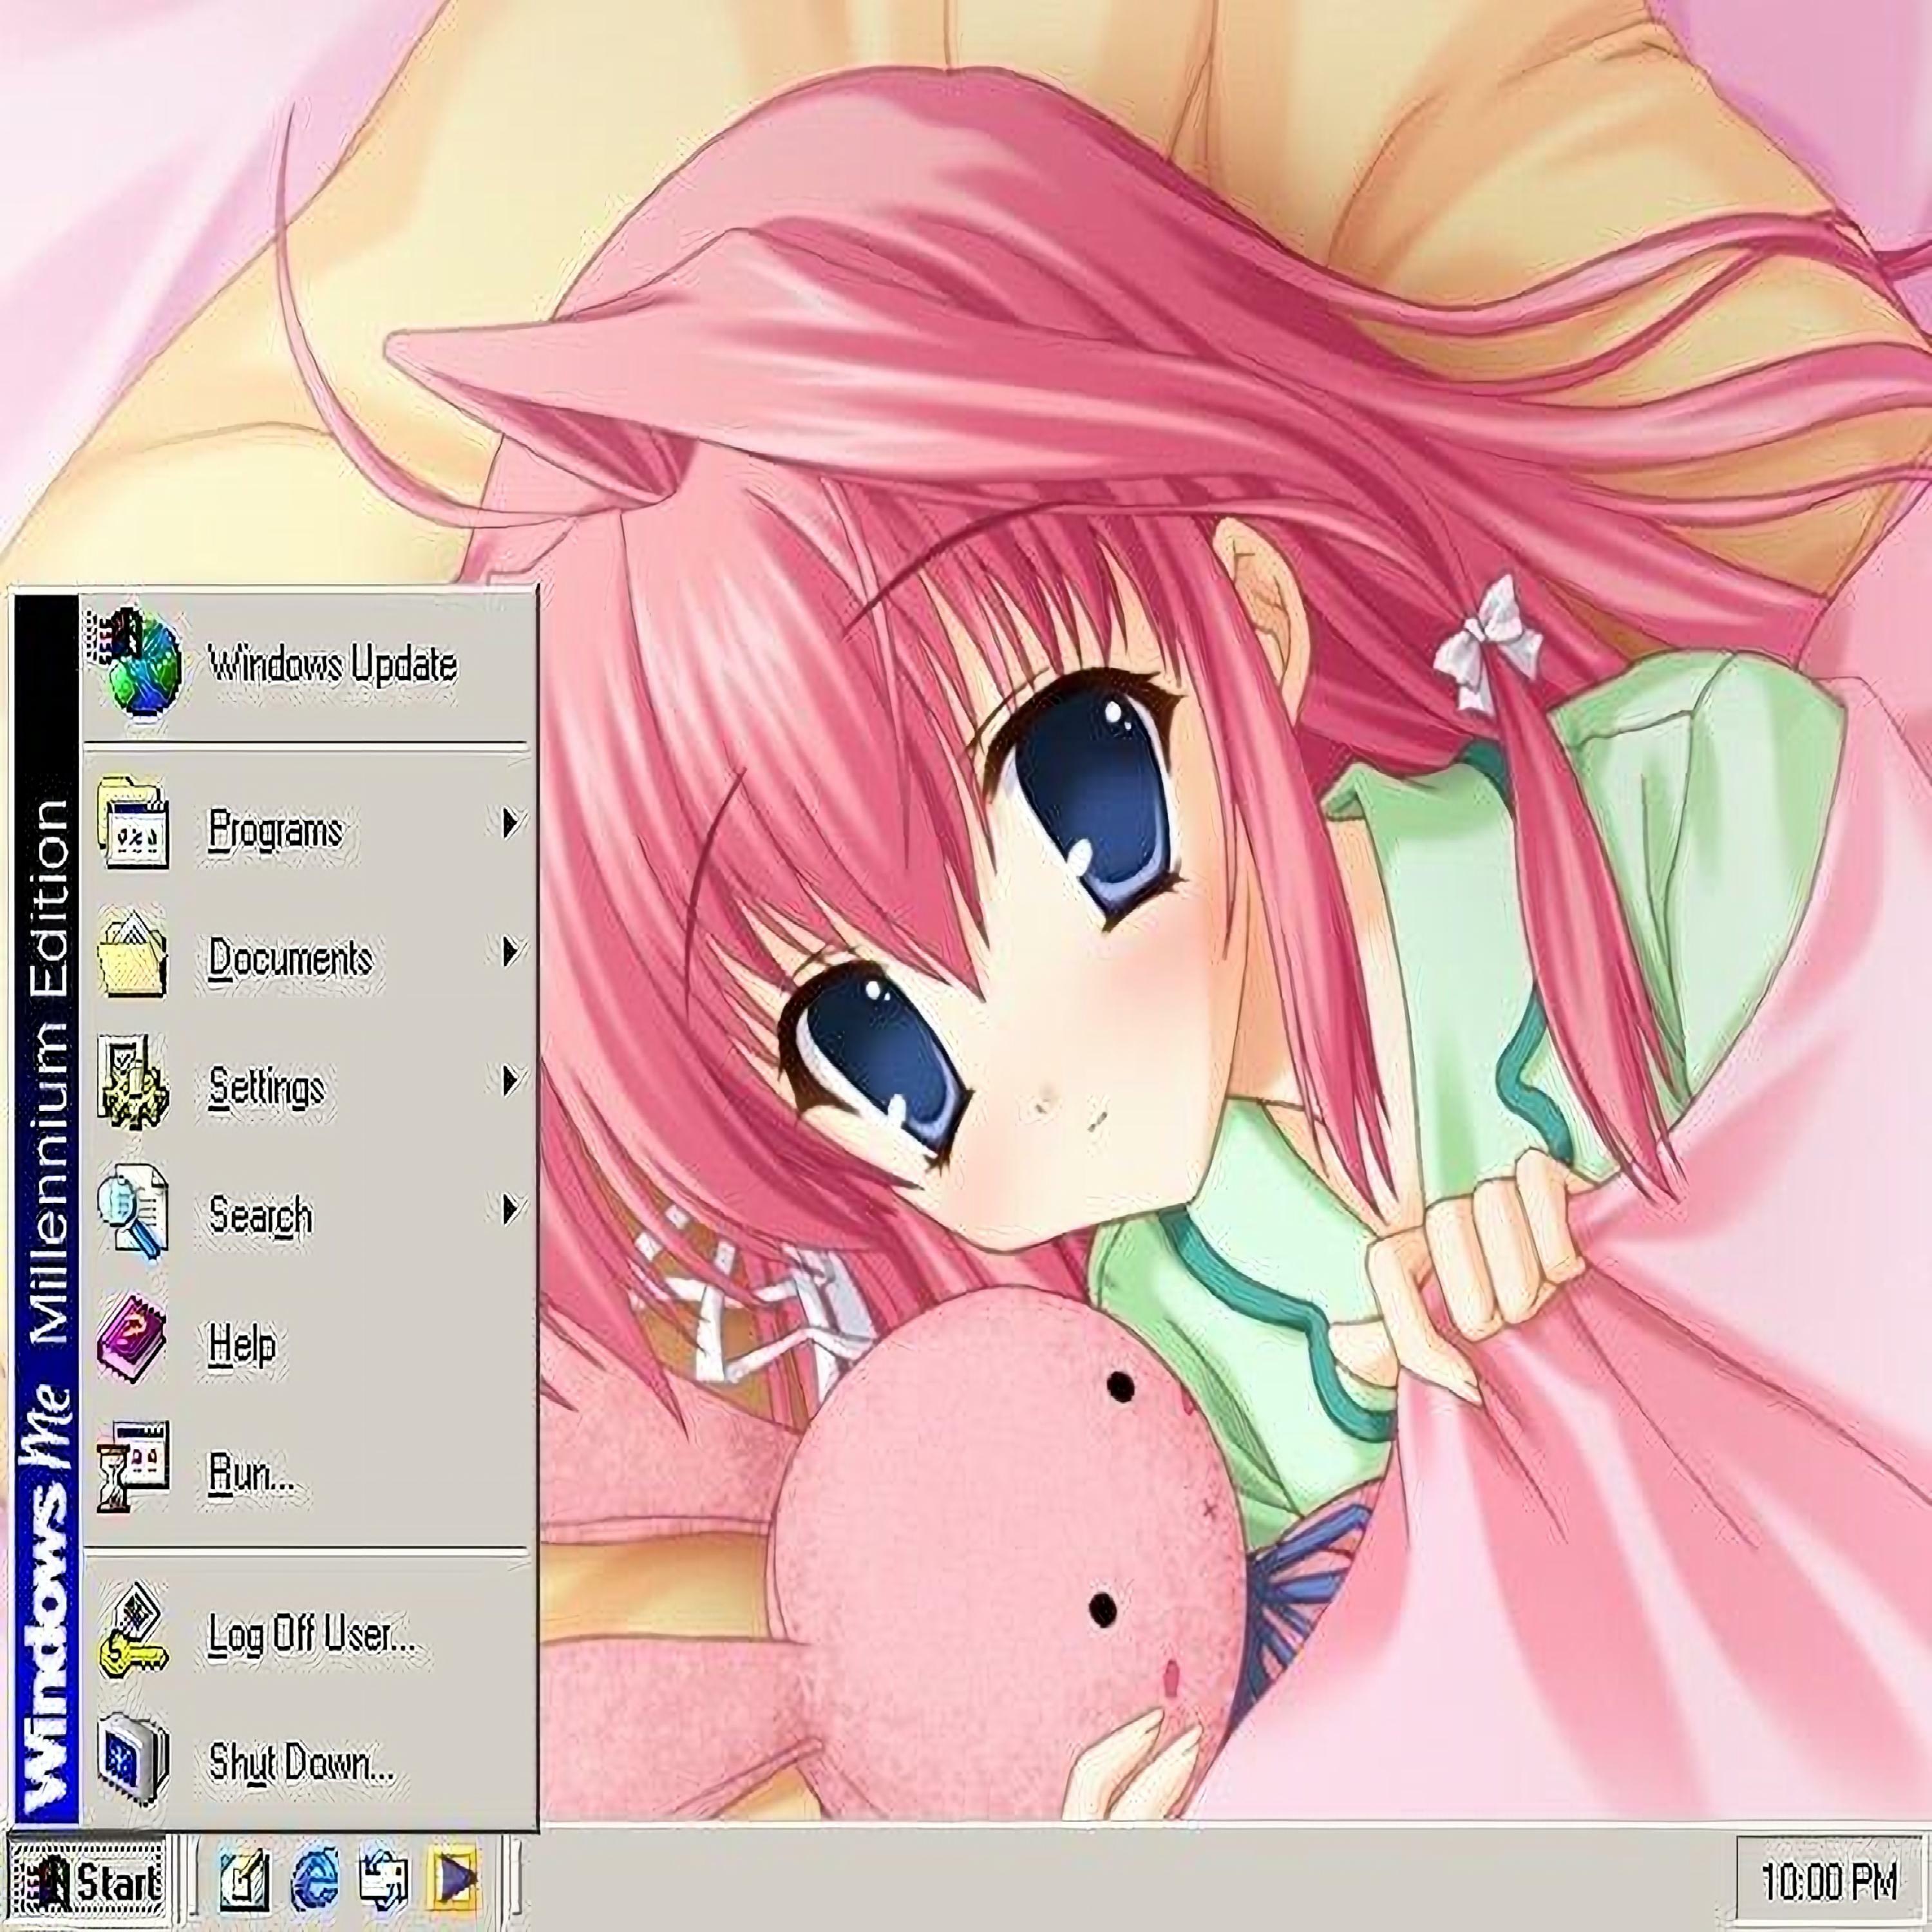The height and width of the screenshot is (1932, 1932).
Task: Open Outlook Express from Quick Launch
Action: pyautogui.click(x=384, y=1881)
